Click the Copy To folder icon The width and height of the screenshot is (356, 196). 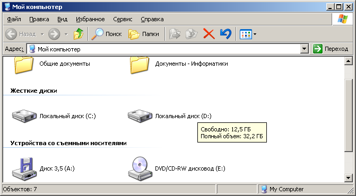point(192,34)
